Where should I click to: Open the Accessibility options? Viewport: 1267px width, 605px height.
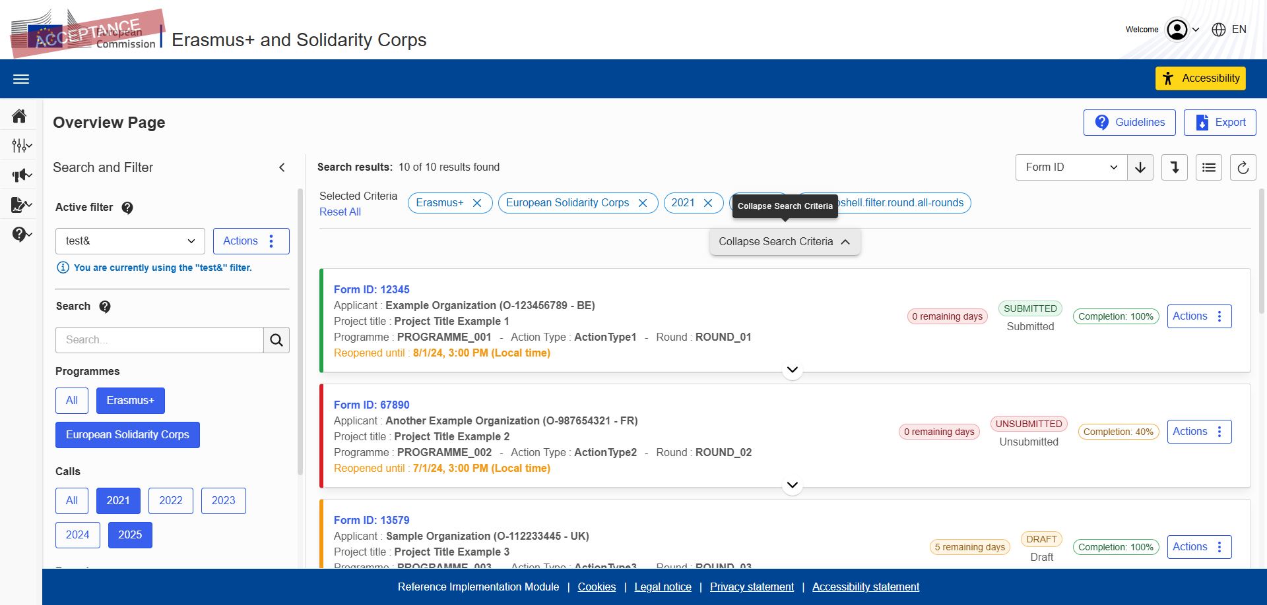[1200, 78]
